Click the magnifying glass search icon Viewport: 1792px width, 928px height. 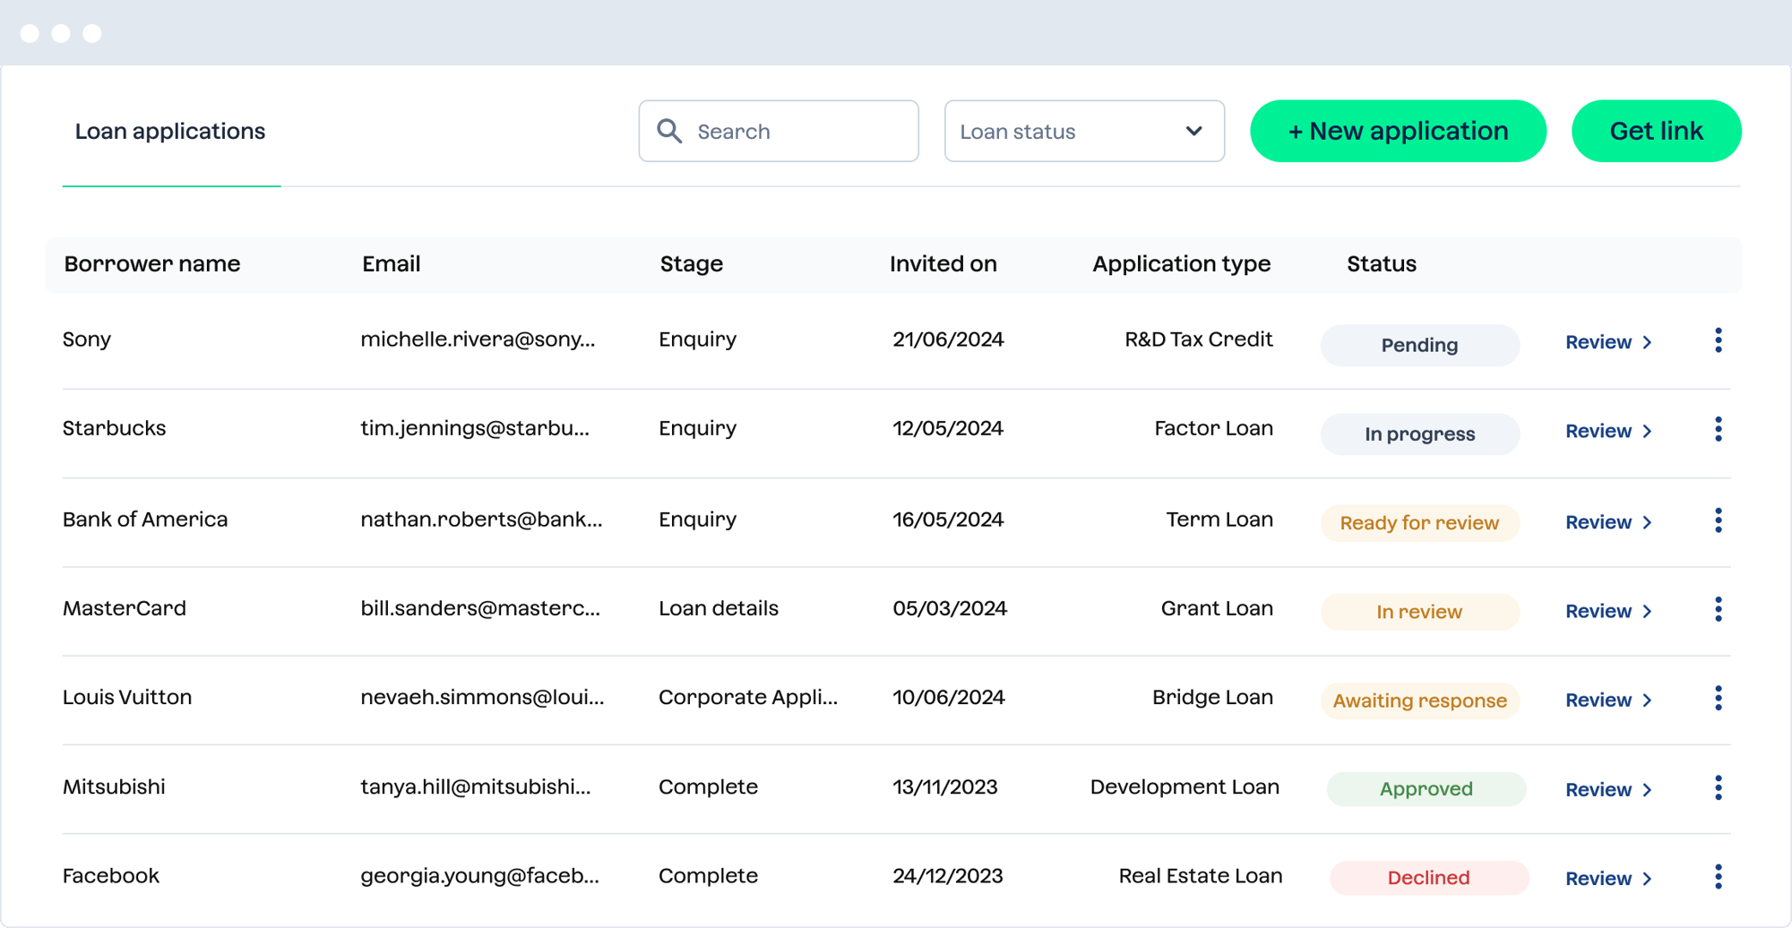pyautogui.click(x=669, y=131)
